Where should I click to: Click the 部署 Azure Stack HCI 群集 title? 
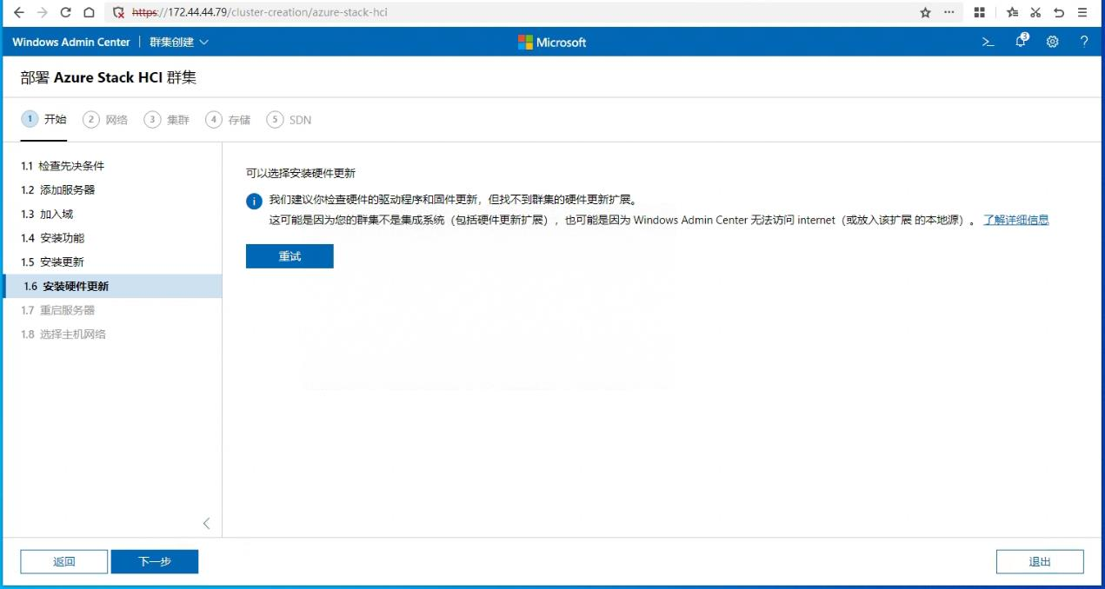click(109, 77)
